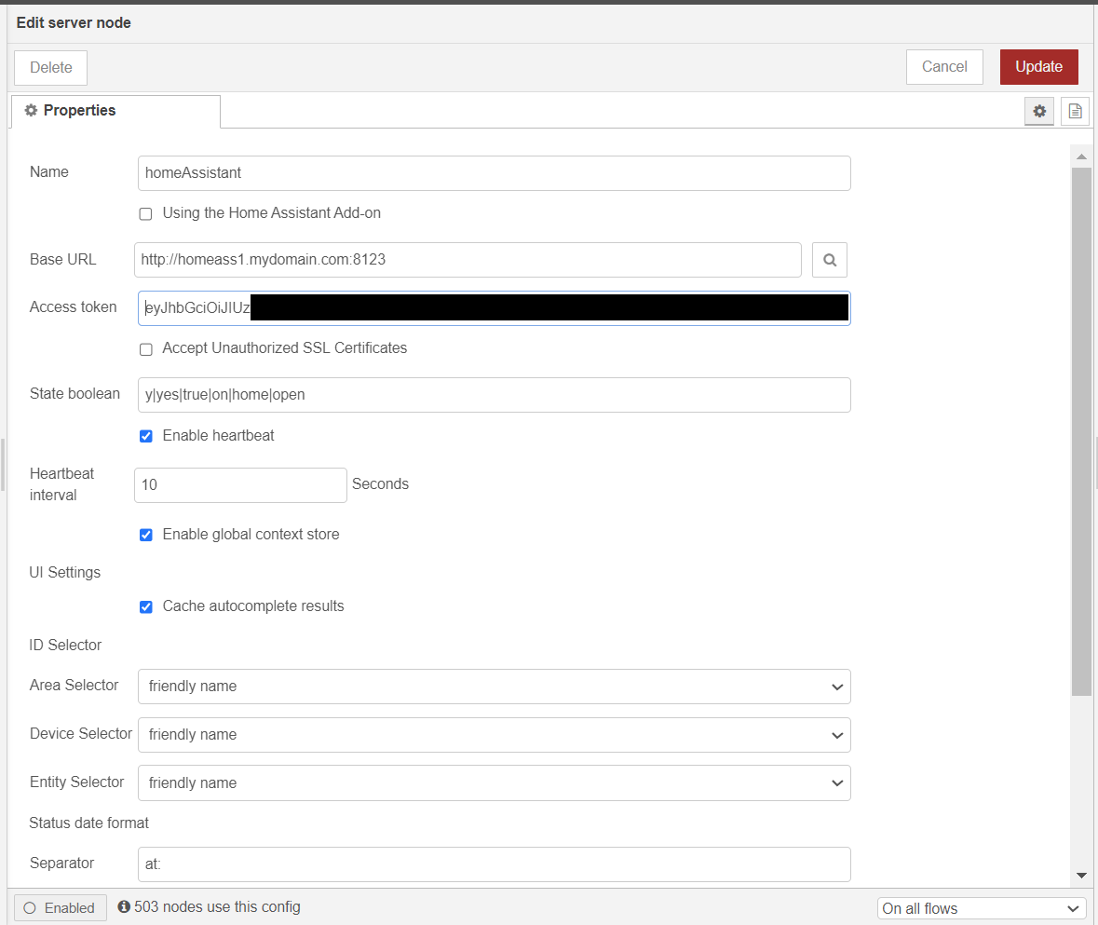This screenshot has height=925, width=1098.
Task: Click the Update button
Action: [x=1038, y=66]
